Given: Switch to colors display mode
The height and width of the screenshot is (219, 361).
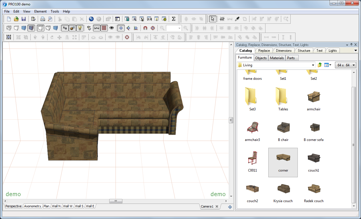Looking at the screenshot, I should [24, 28].
